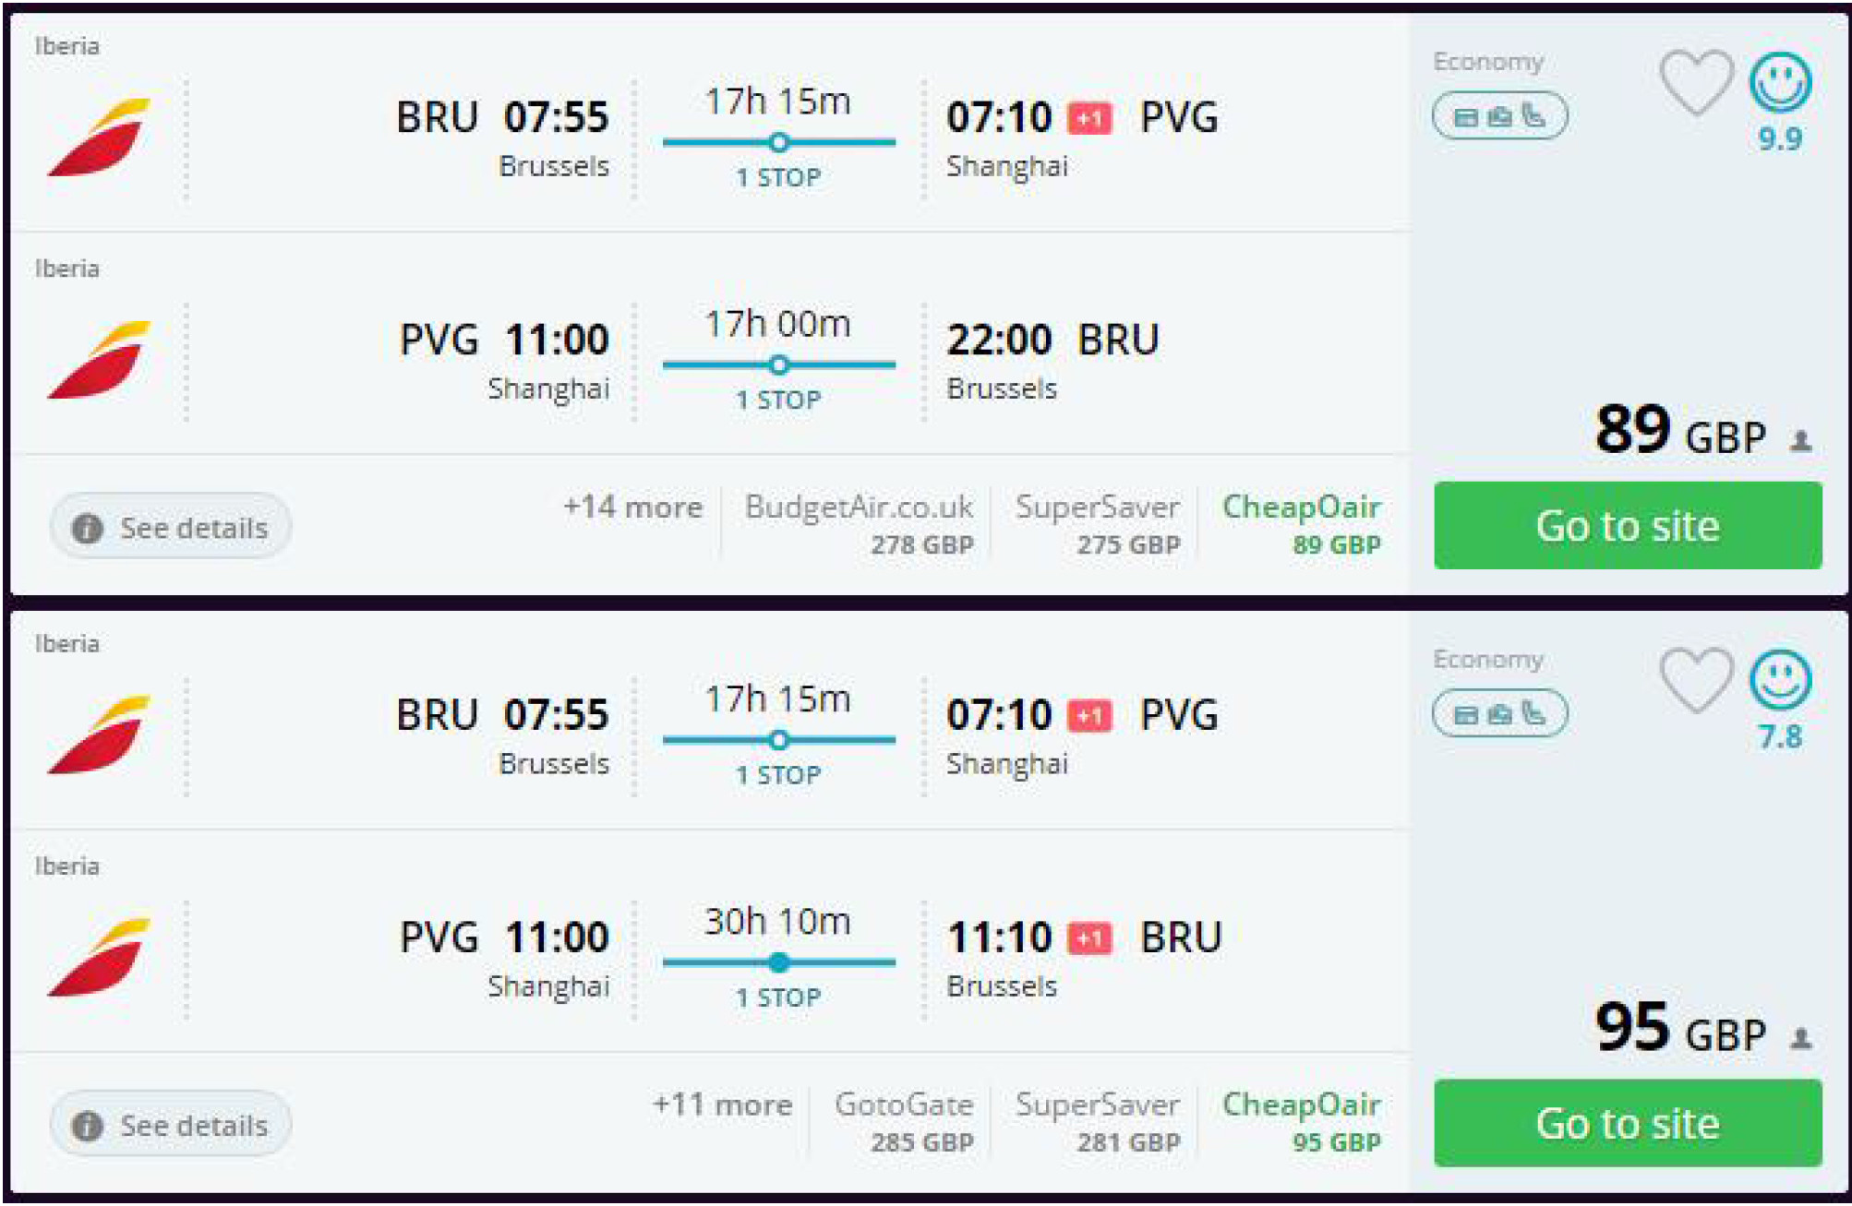
Task: Click the passenger icon next to 89 GBP
Action: coord(1800,441)
